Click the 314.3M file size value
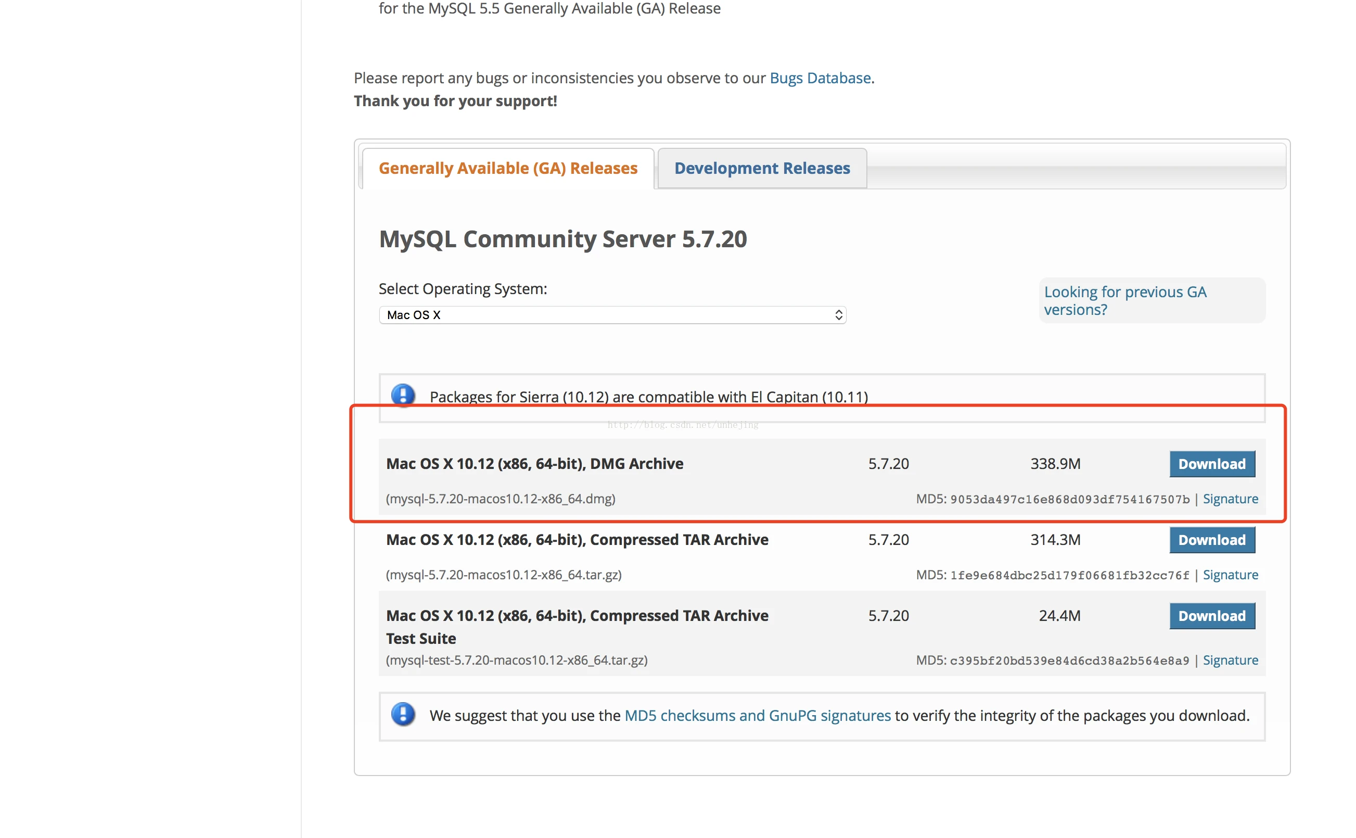 (1055, 539)
